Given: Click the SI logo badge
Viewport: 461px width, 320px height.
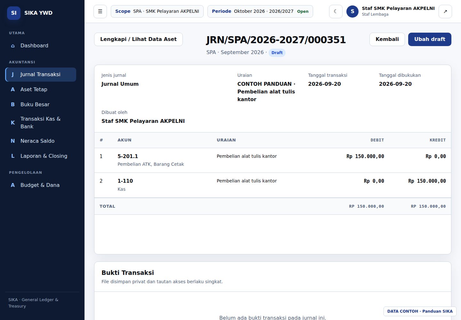Looking at the screenshot, I should tap(14, 13).
